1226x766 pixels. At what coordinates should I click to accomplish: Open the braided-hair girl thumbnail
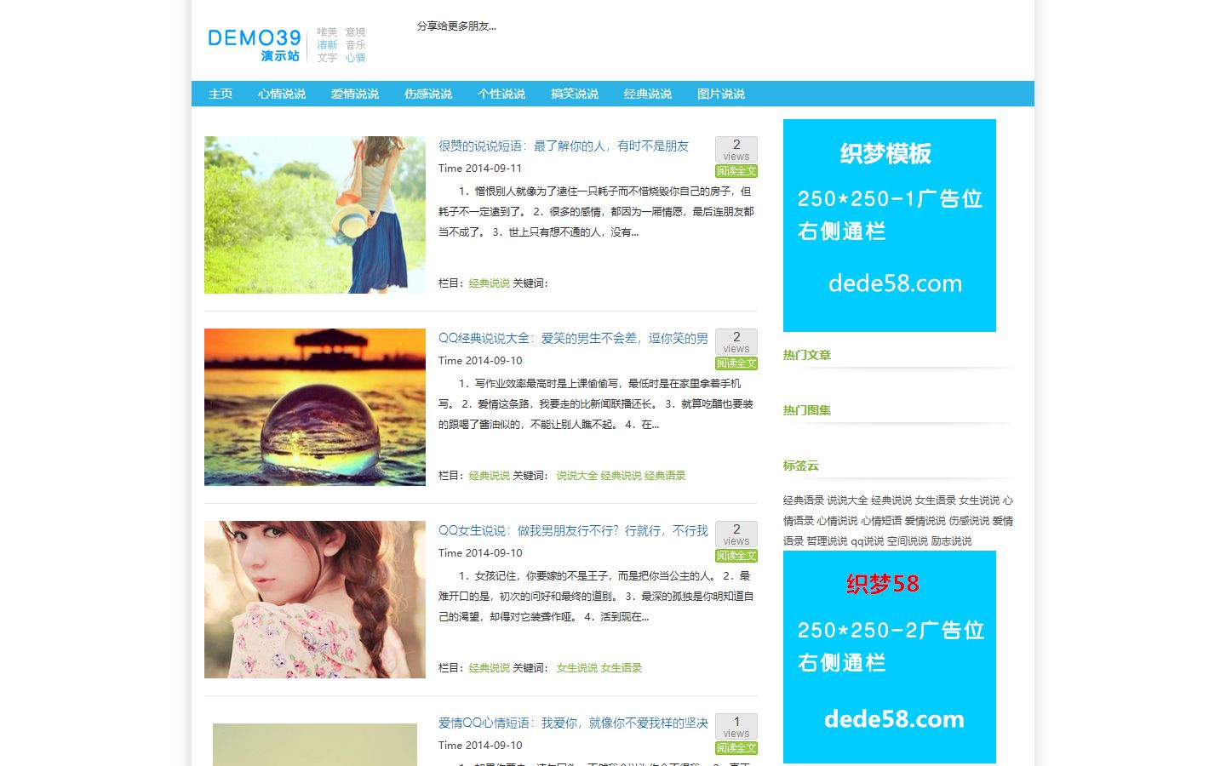click(x=315, y=599)
